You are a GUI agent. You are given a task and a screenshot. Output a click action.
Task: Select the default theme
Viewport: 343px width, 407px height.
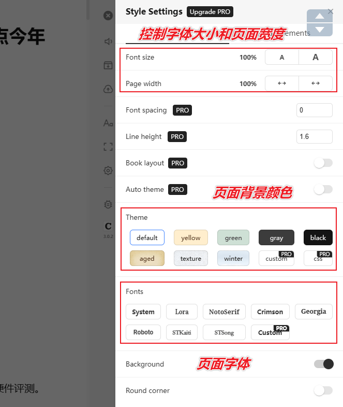147,237
